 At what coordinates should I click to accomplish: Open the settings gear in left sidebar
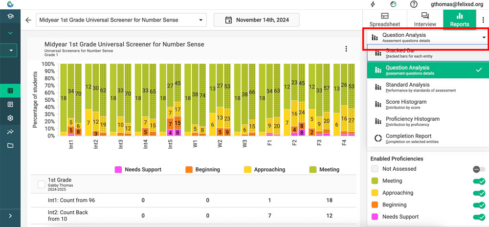click(10, 118)
